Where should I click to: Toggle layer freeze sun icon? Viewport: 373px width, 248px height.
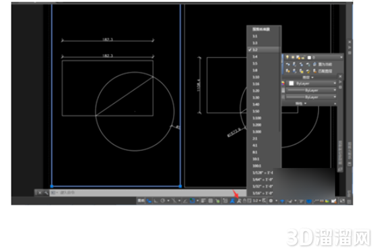[x=293, y=57]
